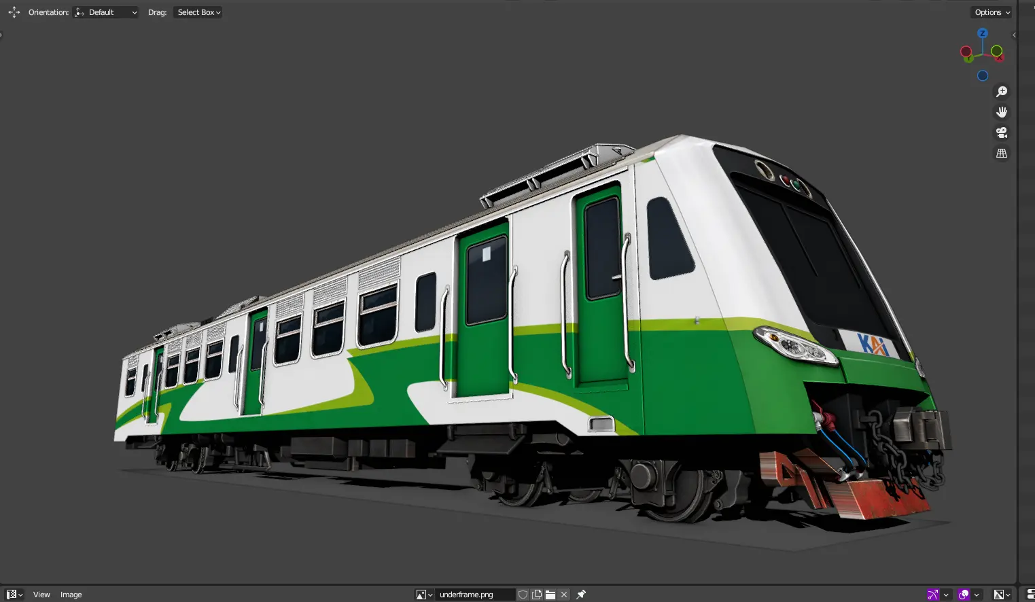1035x602 pixels.
Task: Unlink underframe.png with the X button
Action: pos(564,595)
